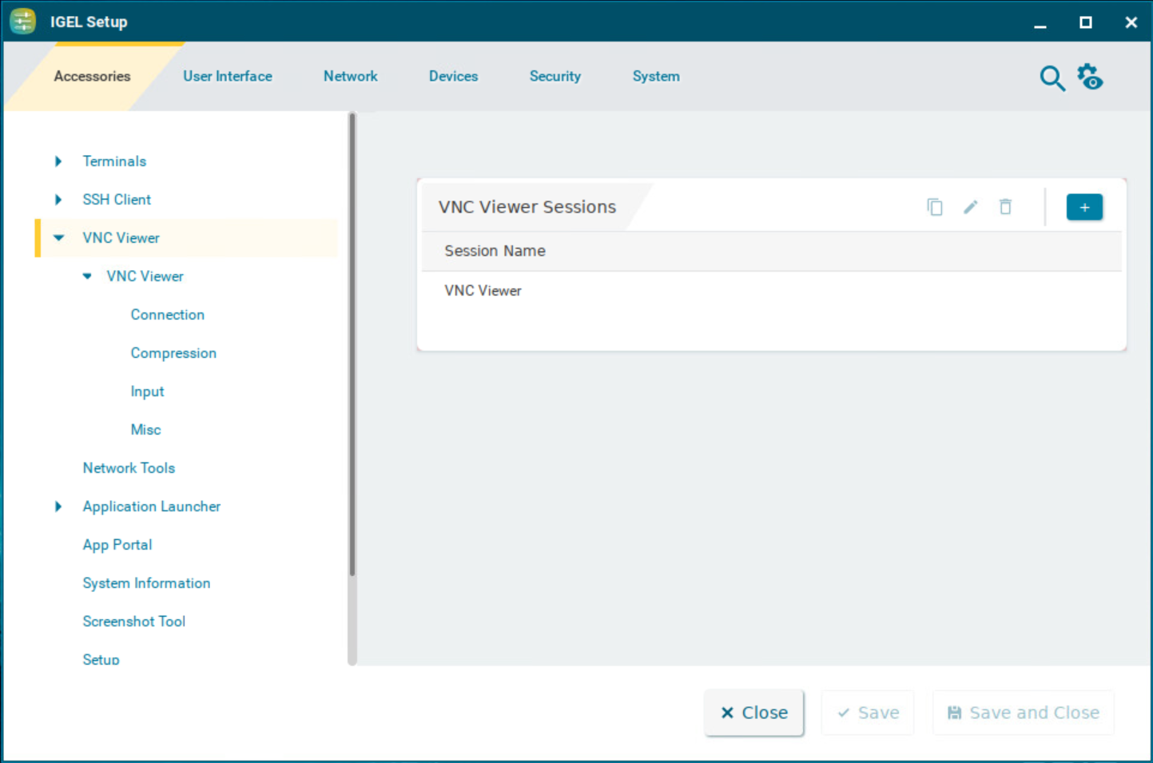Screen dimensions: 1153x763
Task: Open the Screenshot Tool page
Action: (x=133, y=622)
